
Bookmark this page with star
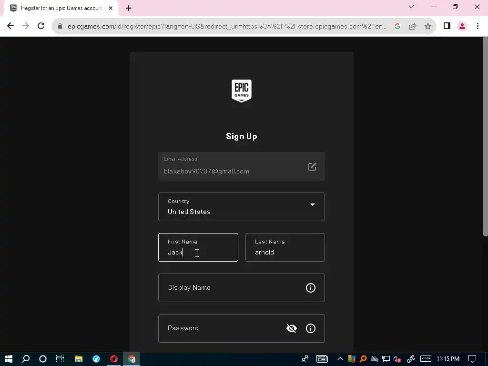[428, 26]
